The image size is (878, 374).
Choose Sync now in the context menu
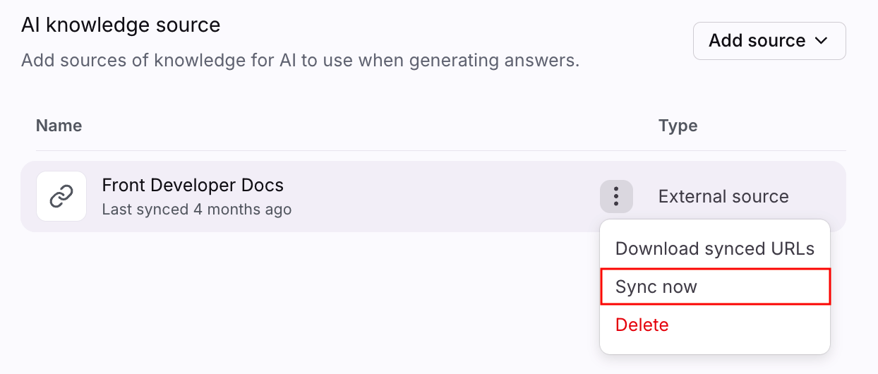pyautogui.click(x=656, y=286)
